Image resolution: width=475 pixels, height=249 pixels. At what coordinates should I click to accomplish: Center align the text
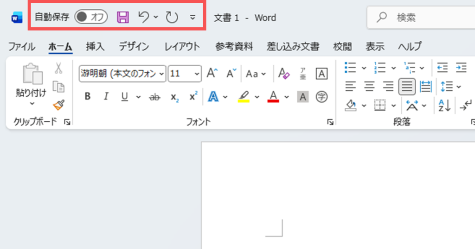(369, 87)
